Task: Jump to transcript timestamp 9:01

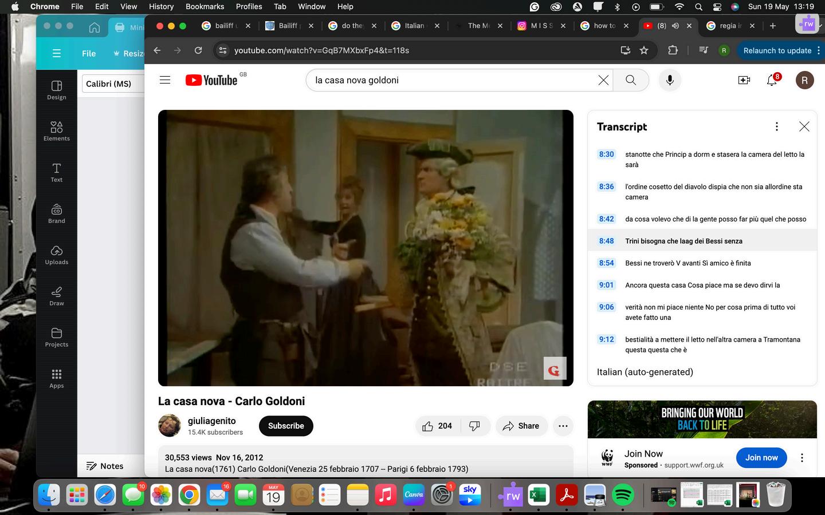Action: pos(606,285)
